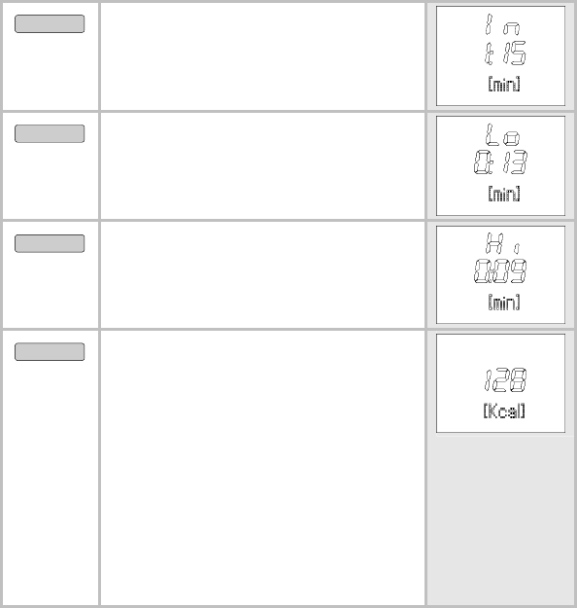Open the In t15 LCD display image
This screenshot has width=577, height=608.
[x=500, y=55]
